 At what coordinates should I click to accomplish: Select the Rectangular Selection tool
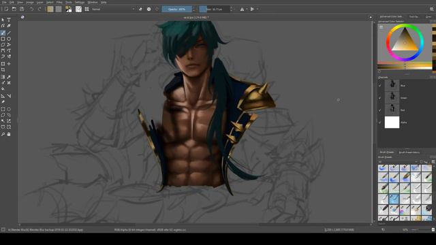(3, 109)
